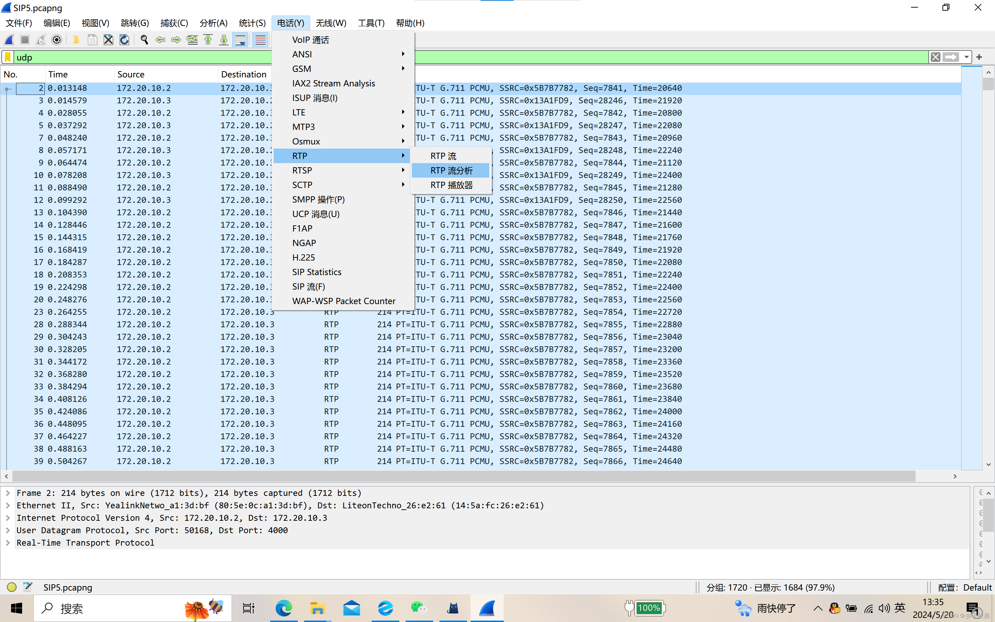Expand the ANSI submenu arrow
Image resolution: width=995 pixels, height=622 pixels.
click(x=403, y=54)
